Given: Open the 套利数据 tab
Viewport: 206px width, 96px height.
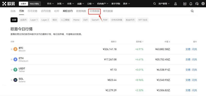Looking at the screenshot, I should coord(108,11).
